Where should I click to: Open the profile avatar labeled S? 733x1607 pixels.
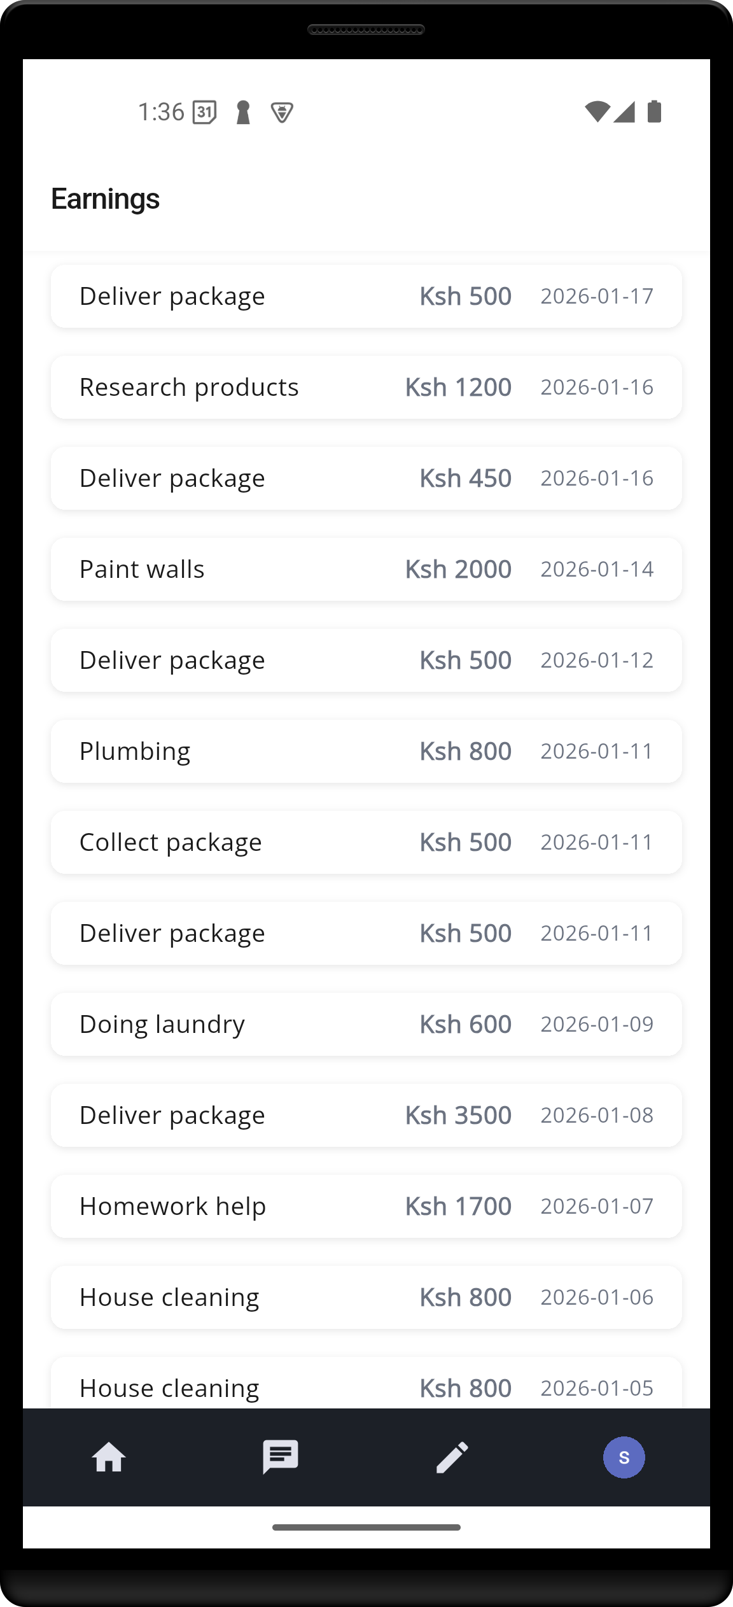[x=624, y=1457]
